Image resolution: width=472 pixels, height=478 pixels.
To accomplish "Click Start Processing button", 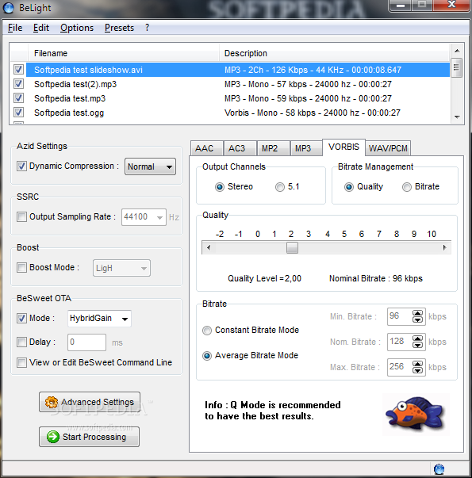I will pyautogui.click(x=89, y=437).
